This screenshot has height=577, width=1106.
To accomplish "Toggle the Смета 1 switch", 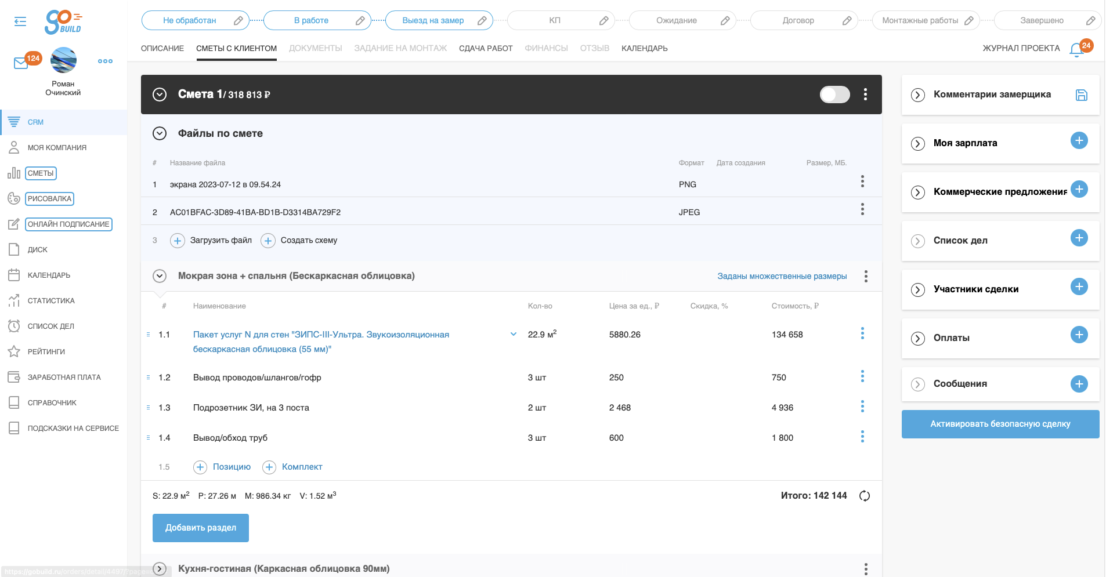I will [x=834, y=95].
